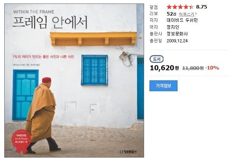The height and width of the screenshot is (163, 233).
Task: Click the publisher name 정보문화사
Action: (177, 34)
